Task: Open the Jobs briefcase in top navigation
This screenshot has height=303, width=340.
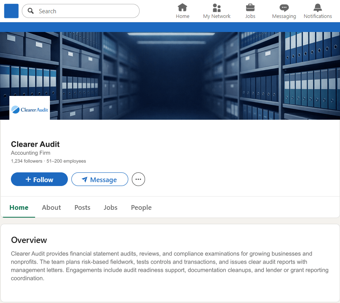Action: pos(250,11)
